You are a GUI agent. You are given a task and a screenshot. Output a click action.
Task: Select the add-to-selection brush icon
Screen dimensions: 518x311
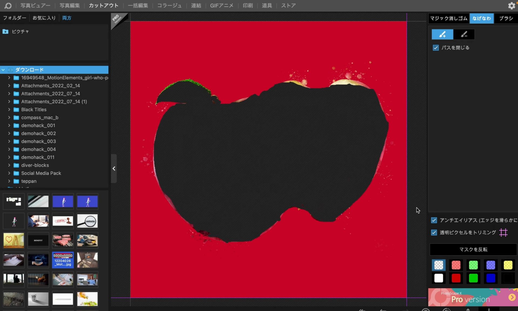442,34
